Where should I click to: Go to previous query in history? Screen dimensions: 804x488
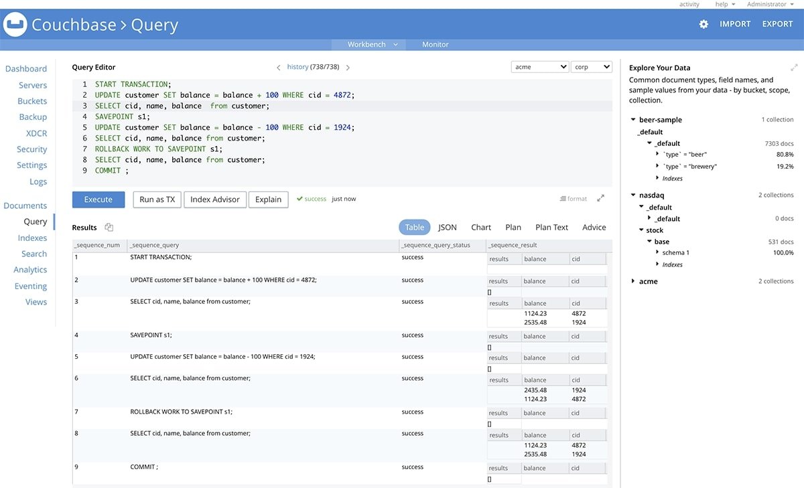pyautogui.click(x=279, y=68)
